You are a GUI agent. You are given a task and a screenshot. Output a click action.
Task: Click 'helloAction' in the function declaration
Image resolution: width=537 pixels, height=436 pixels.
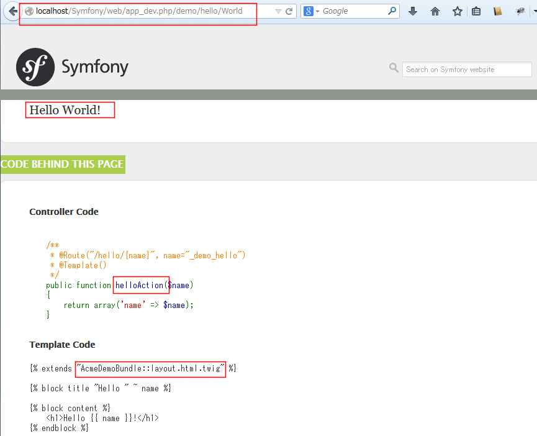click(x=139, y=285)
